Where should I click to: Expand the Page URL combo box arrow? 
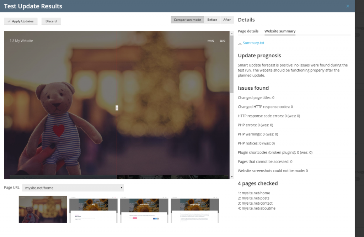tap(121, 187)
